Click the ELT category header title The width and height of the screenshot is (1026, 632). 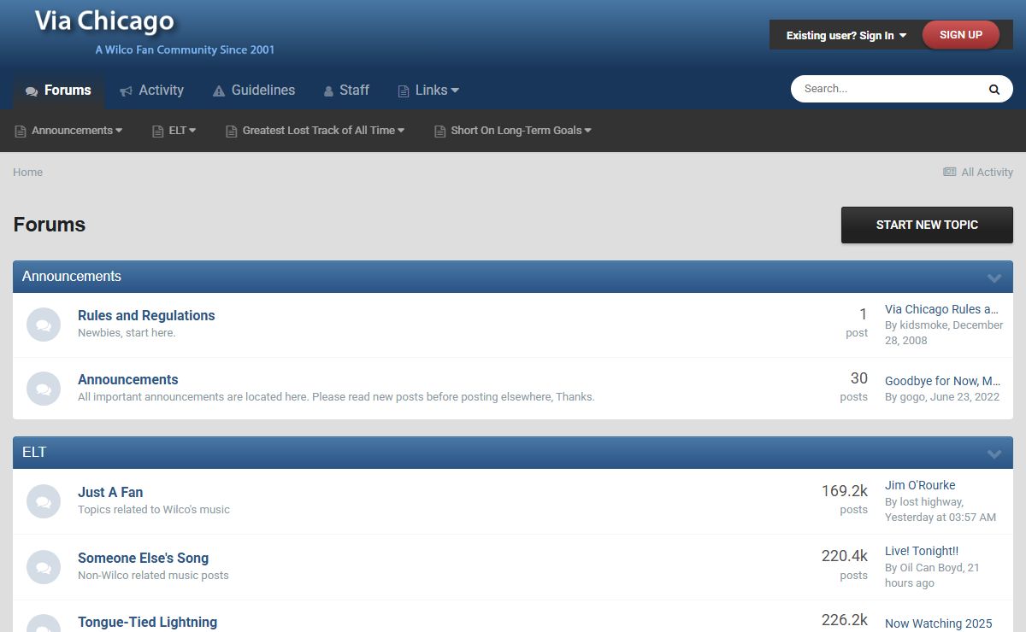tap(34, 452)
